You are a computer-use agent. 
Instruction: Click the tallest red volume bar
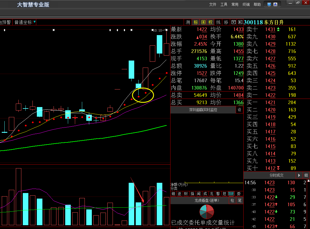click(x=19, y=197)
